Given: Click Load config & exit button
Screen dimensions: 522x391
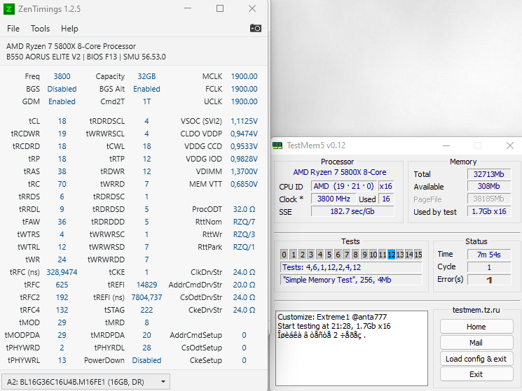Looking at the screenshot, I should pos(476,359).
